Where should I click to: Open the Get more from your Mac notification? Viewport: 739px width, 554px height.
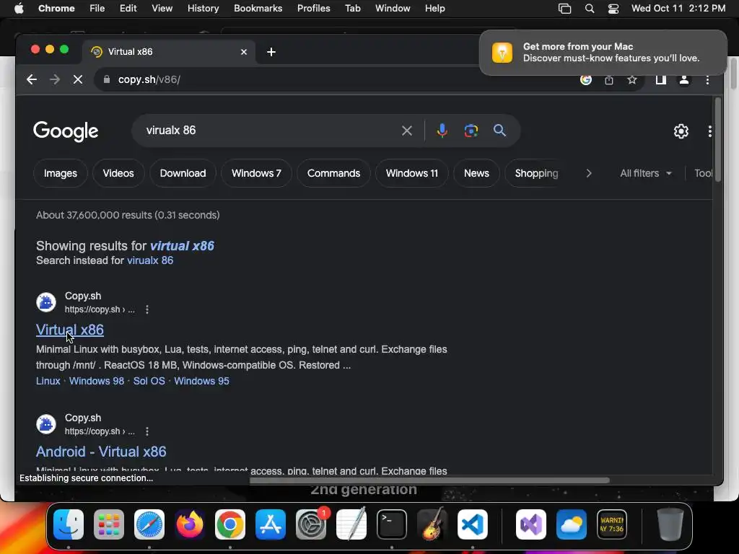click(x=603, y=52)
